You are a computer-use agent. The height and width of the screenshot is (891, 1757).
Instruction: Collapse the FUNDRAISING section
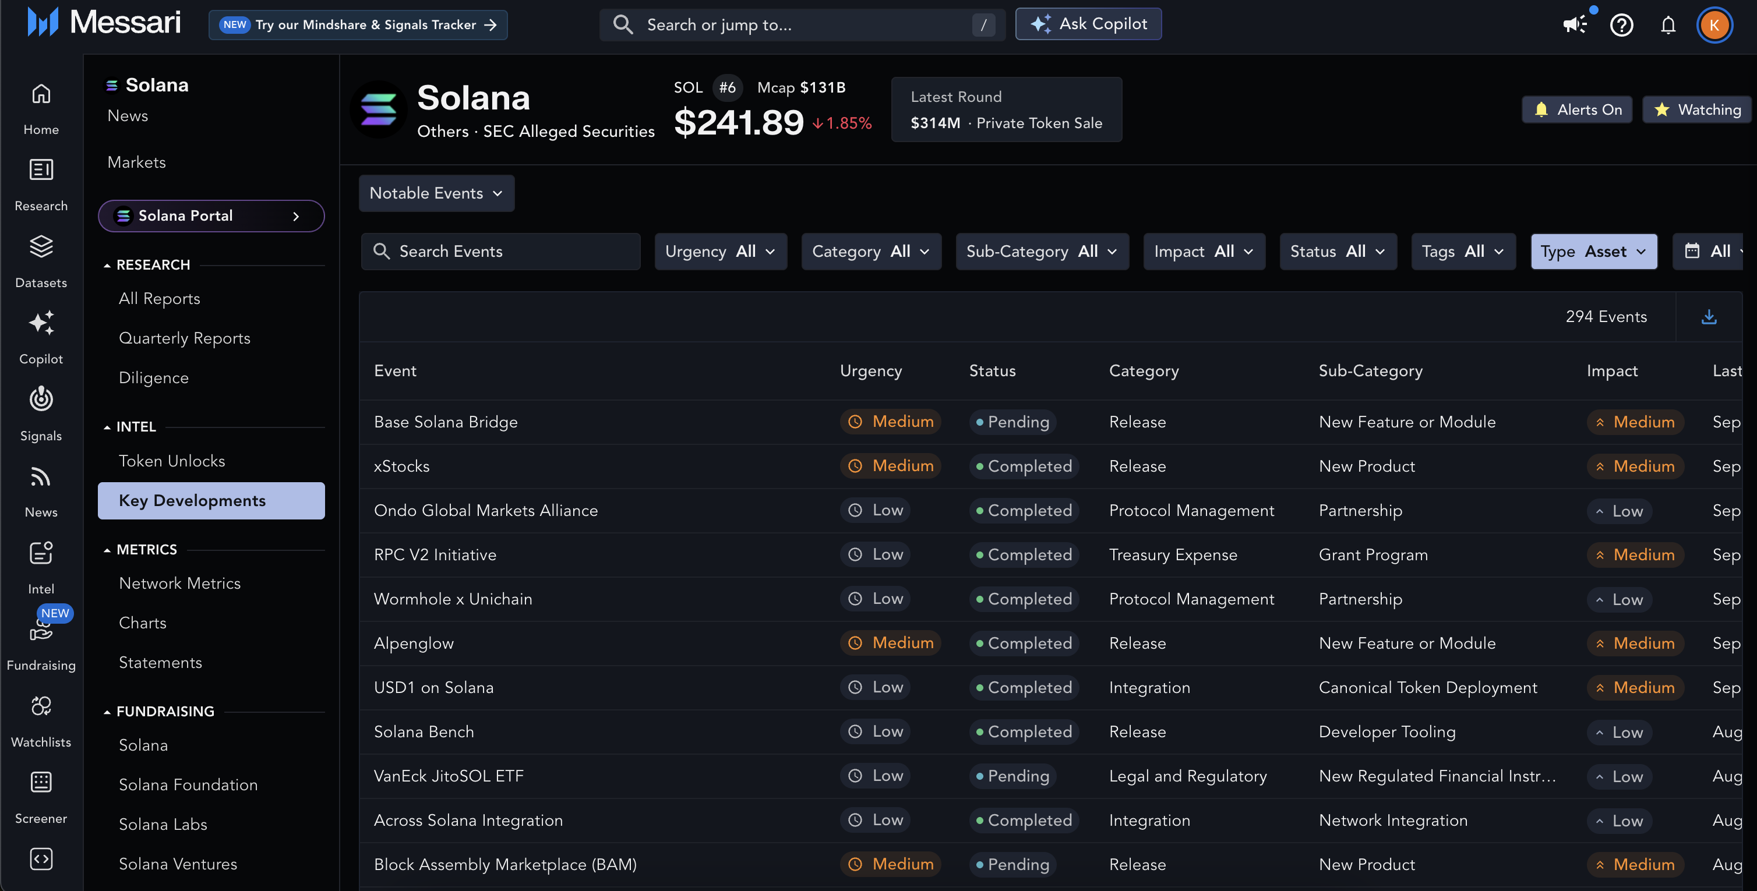tap(159, 711)
